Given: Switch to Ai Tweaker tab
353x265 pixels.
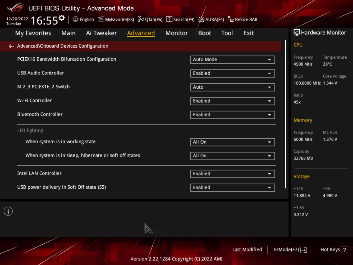Looking at the screenshot, I should (x=101, y=33).
